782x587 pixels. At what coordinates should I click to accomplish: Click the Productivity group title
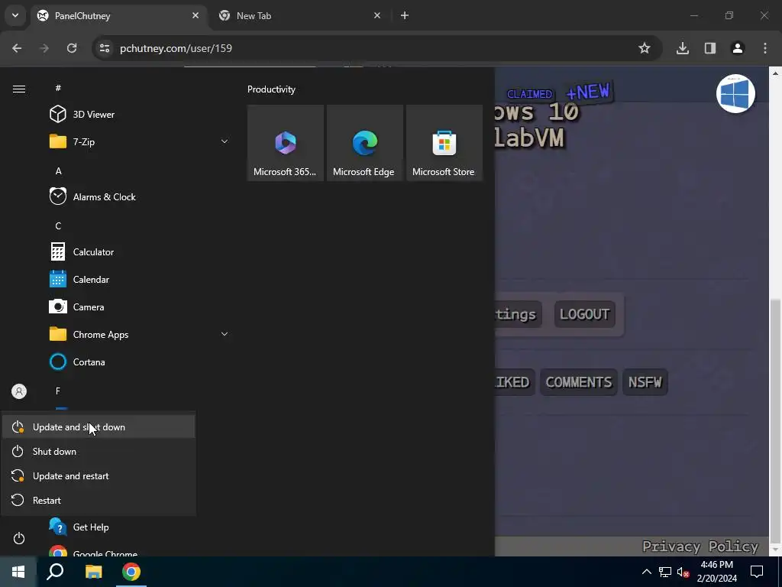(271, 89)
